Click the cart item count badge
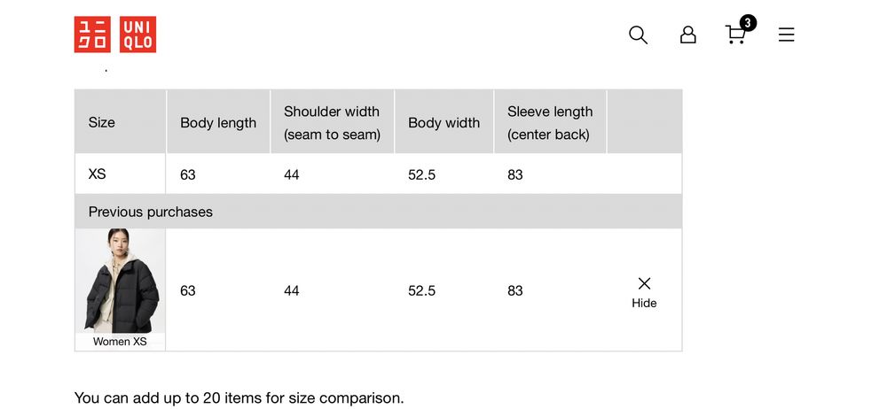 point(748,23)
